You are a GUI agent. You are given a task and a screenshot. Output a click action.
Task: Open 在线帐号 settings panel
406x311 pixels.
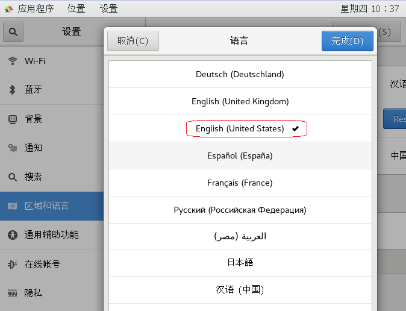[x=52, y=265]
